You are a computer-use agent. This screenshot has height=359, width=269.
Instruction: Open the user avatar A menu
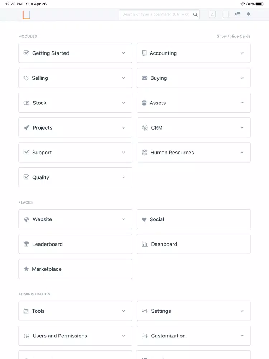click(212, 14)
